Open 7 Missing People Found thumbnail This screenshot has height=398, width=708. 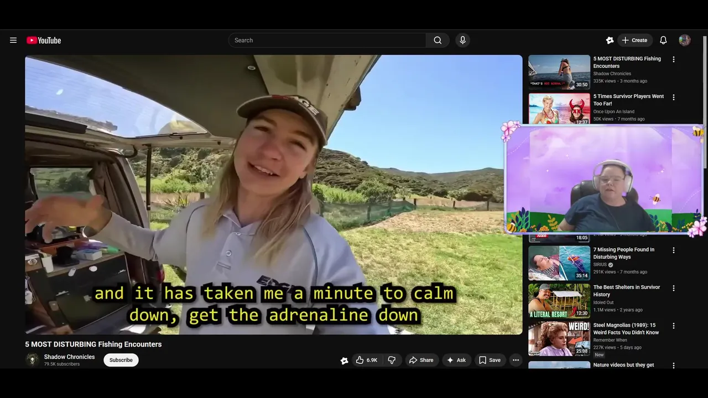(559, 263)
